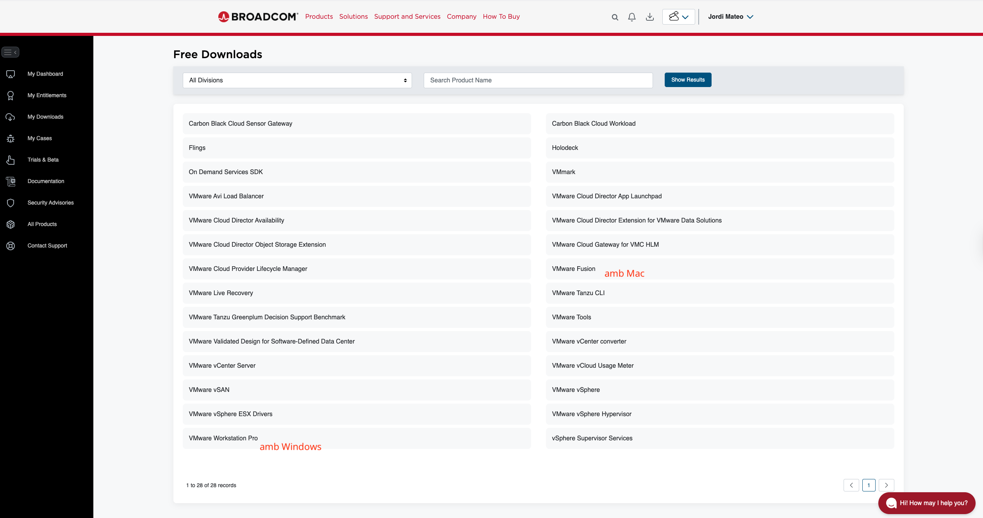
Task: Go to next page arrow
Action: [887, 485]
